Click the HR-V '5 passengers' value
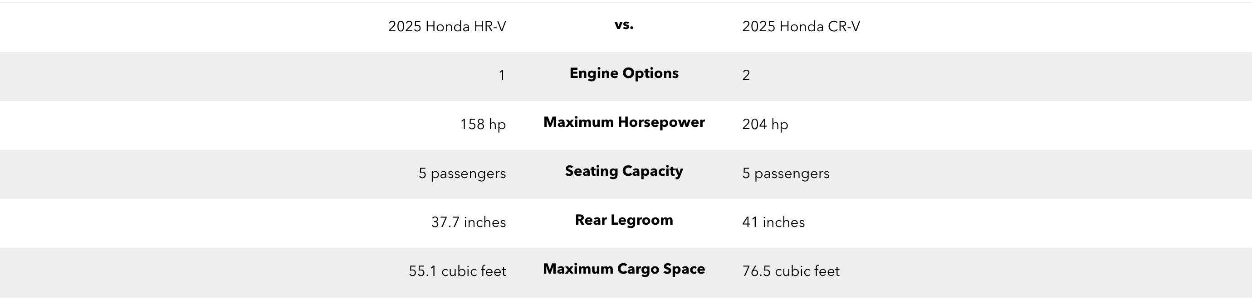 point(462,173)
